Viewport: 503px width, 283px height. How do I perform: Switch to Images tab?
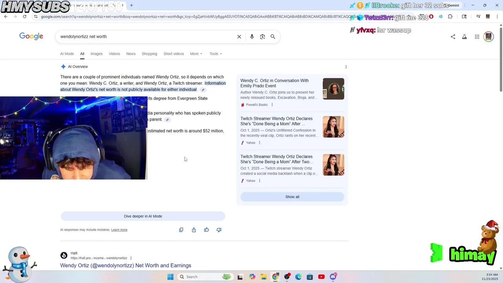point(96,54)
